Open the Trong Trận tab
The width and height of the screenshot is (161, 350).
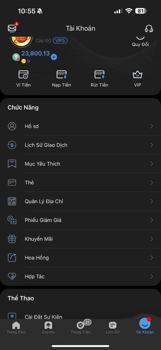tap(80, 328)
